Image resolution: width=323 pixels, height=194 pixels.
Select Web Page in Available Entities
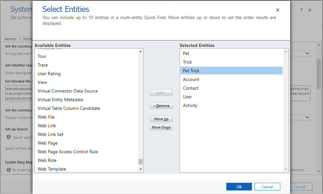[x=48, y=143]
